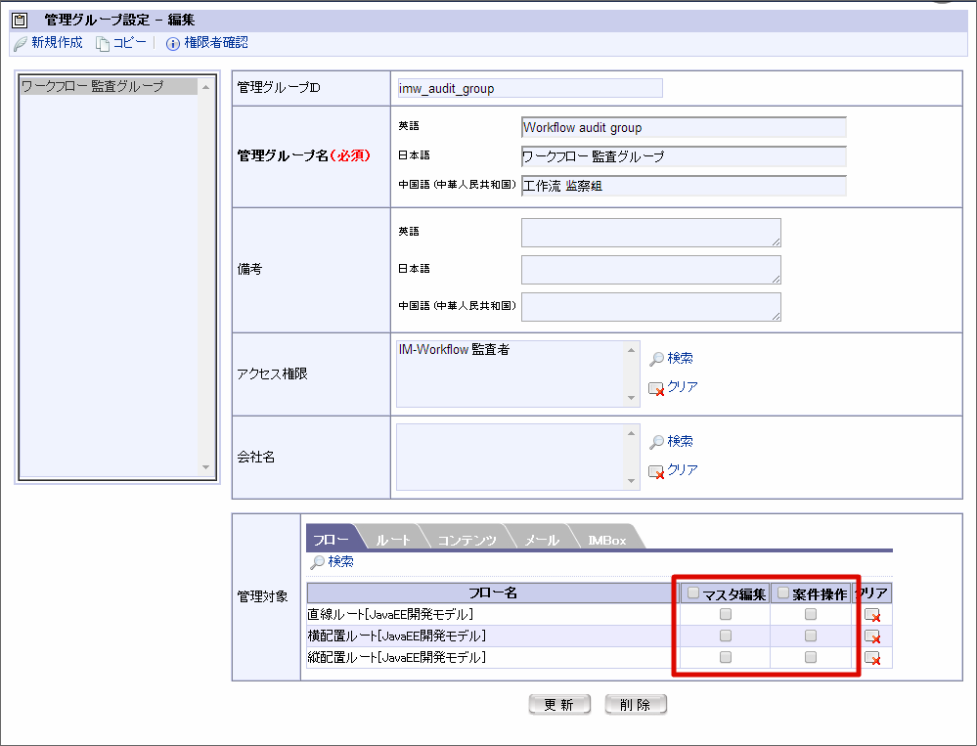Click the English 備考 textarea

coord(651,233)
